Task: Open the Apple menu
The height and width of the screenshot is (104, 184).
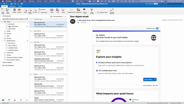Action: click(3, 1)
